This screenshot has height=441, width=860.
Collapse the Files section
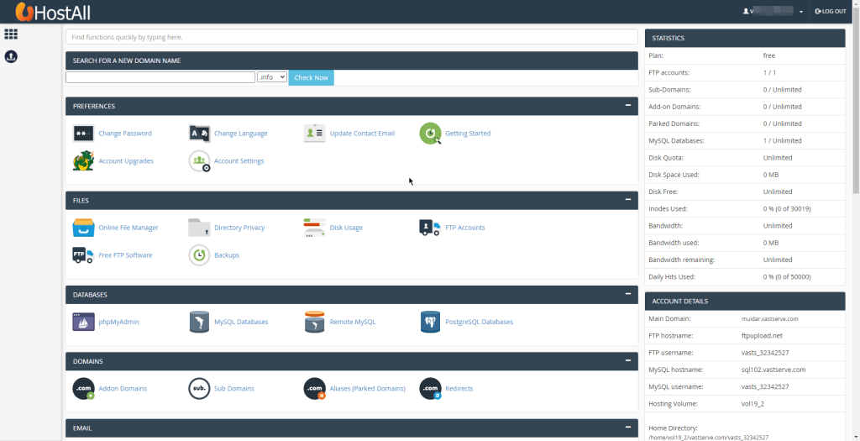click(627, 200)
